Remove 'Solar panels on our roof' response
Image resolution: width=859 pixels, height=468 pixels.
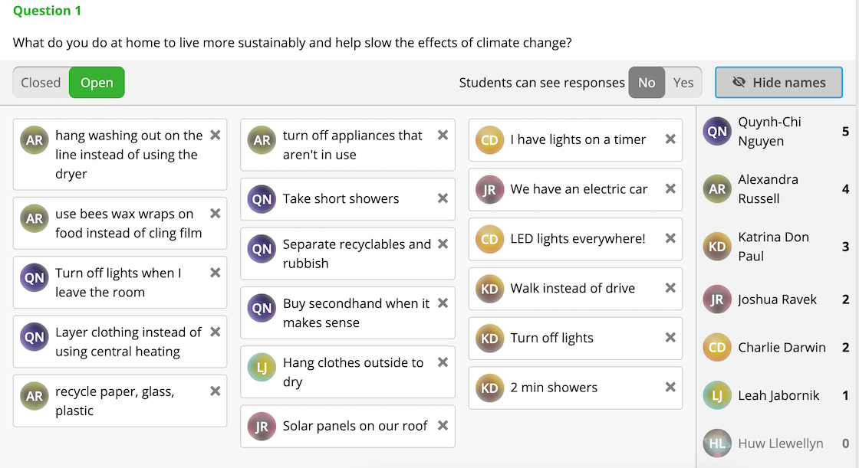443,425
